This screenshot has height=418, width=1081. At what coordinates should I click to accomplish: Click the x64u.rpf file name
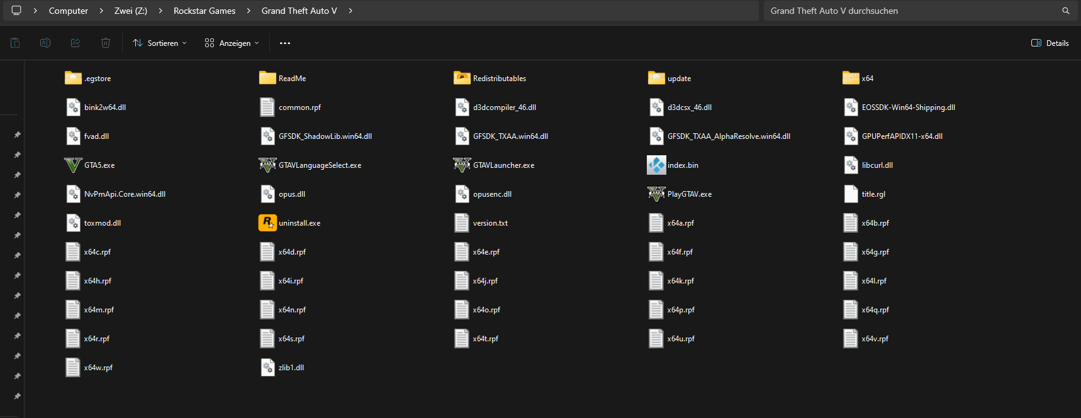[x=681, y=339]
